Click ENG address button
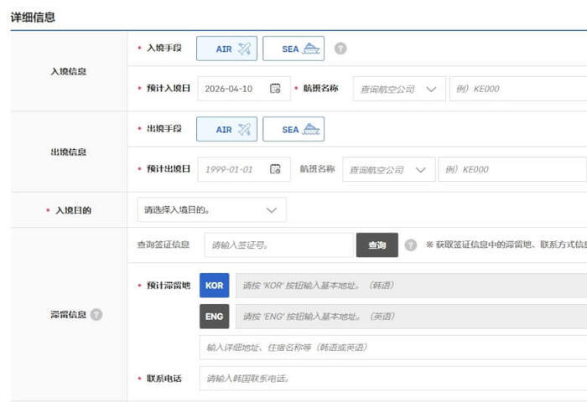This screenshot has width=587, height=402. pos(214,317)
